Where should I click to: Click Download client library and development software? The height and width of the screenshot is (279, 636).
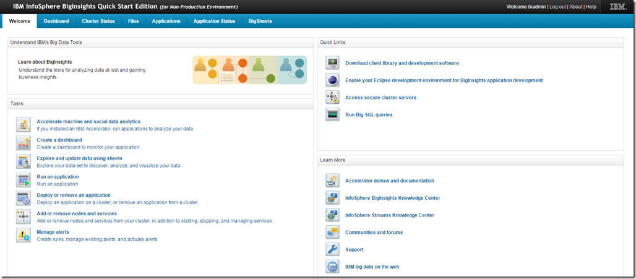[402, 63]
